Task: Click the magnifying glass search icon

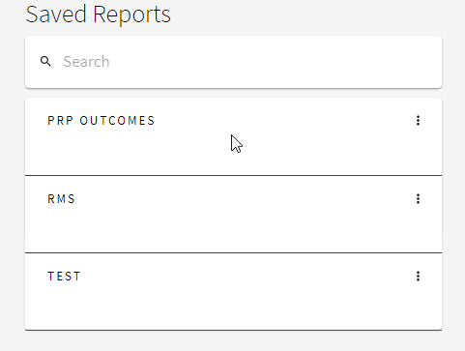Action: point(45,61)
